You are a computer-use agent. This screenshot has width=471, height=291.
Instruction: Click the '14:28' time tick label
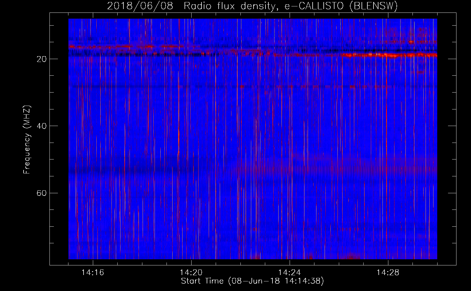388,273
